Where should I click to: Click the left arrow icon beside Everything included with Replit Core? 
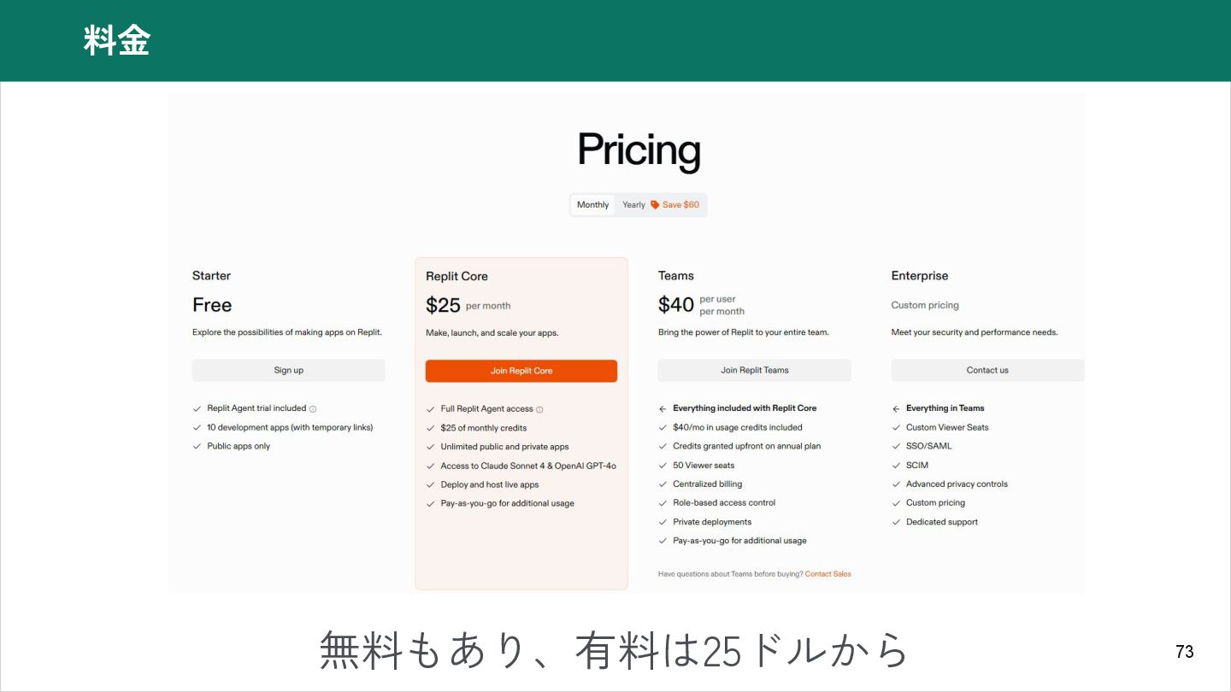point(663,409)
